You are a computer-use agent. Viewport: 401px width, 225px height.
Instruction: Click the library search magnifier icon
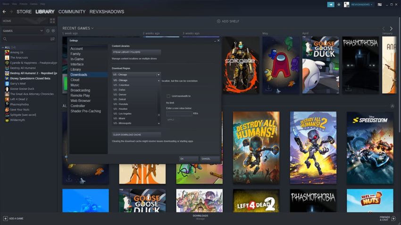coord(5,39)
